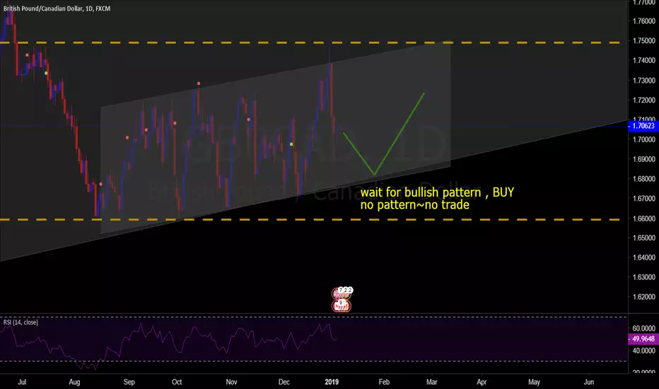Click the Feb label on the time axis
Screen dimensions: 659x389
(384, 382)
